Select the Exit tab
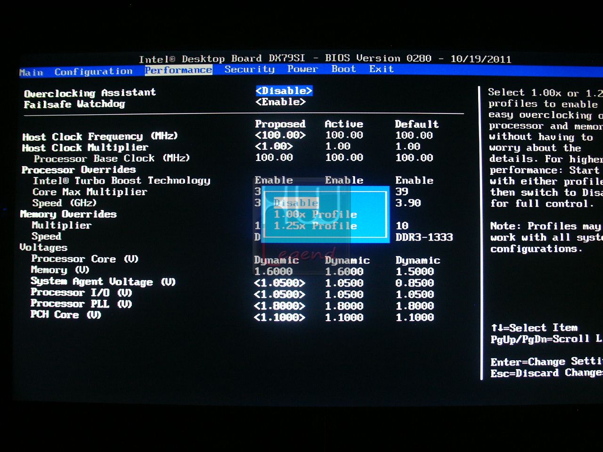The height and width of the screenshot is (452, 603). [381, 69]
